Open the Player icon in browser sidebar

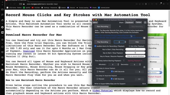coord(2,40)
